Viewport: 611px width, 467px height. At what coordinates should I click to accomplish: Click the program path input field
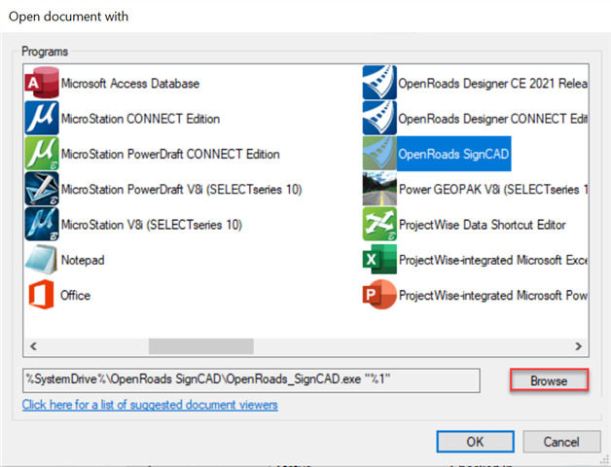(x=251, y=380)
